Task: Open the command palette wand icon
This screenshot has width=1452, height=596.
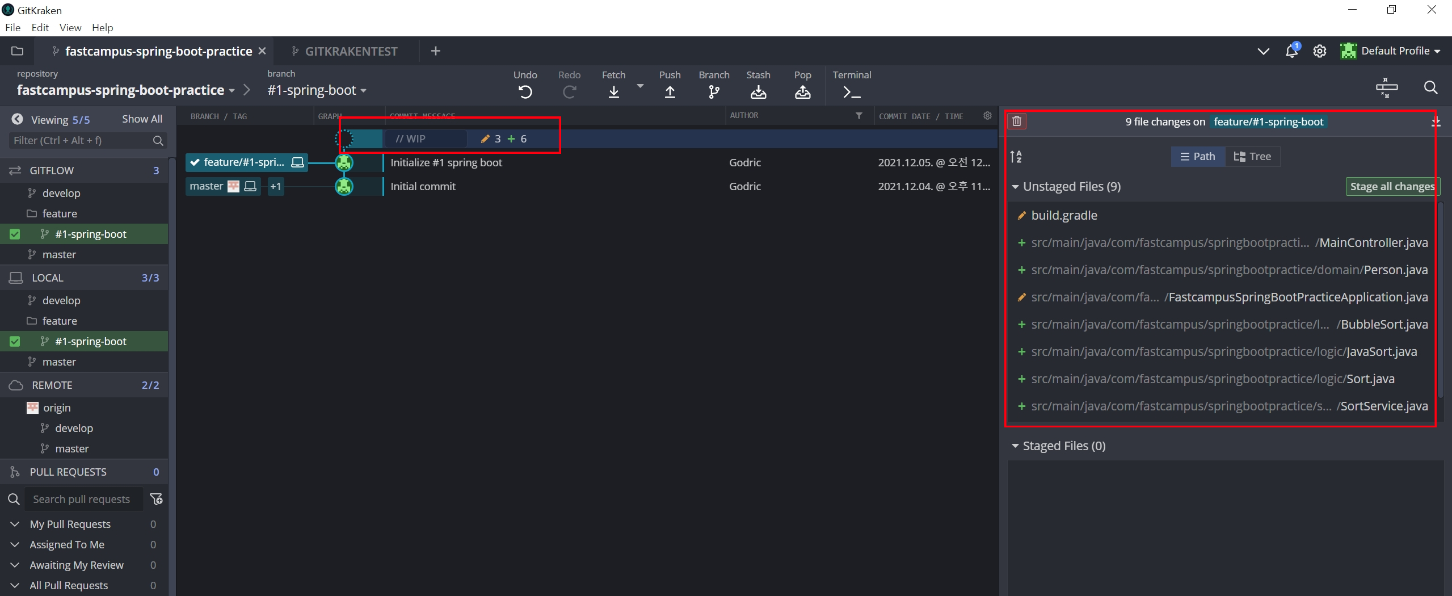Action: point(1387,87)
